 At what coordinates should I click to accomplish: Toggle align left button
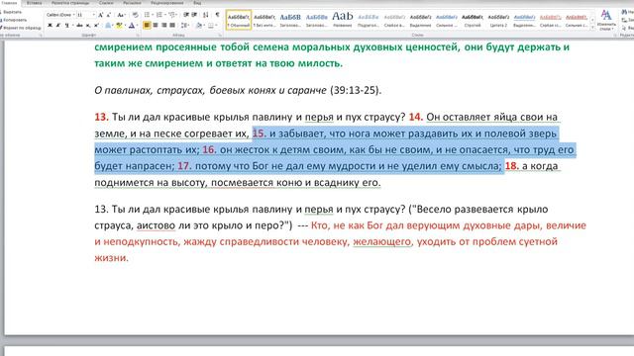click(147, 26)
